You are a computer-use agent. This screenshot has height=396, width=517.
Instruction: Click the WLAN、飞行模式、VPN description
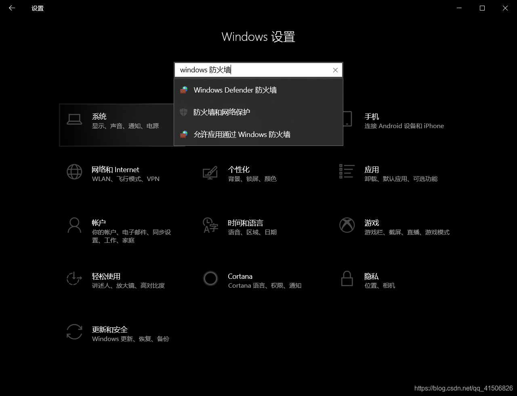pos(126,179)
